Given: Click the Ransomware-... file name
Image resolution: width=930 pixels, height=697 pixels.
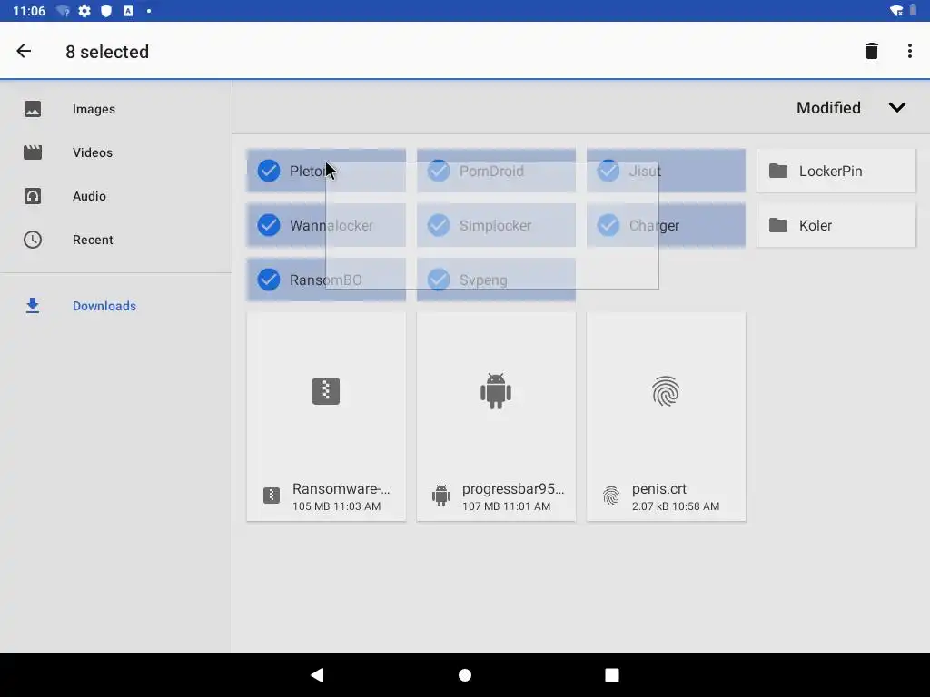Looking at the screenshot, I should (x=341, y=489).
